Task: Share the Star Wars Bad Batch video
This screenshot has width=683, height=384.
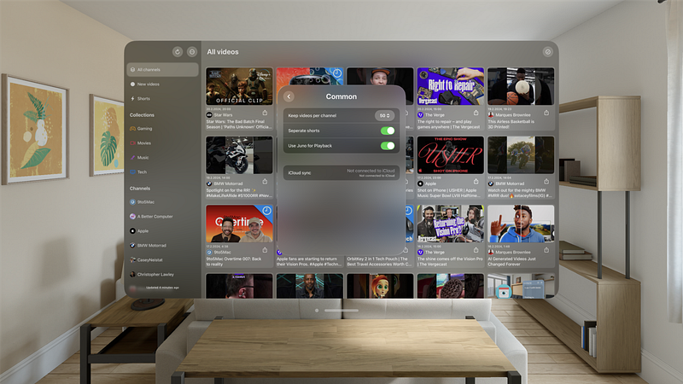Action: [x=265, y=113]
